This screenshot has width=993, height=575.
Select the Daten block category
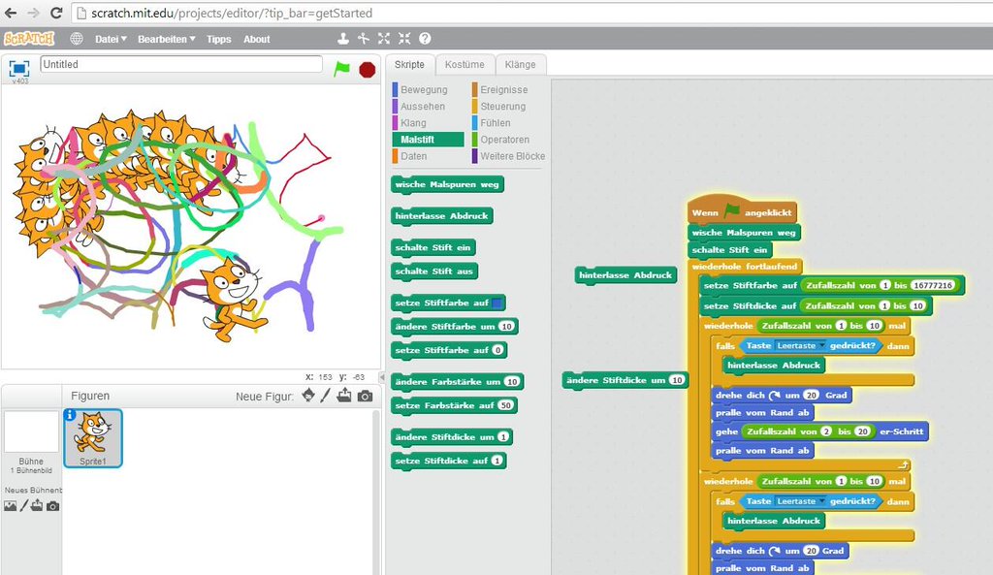pyautogui.click(x=413, y=156)
